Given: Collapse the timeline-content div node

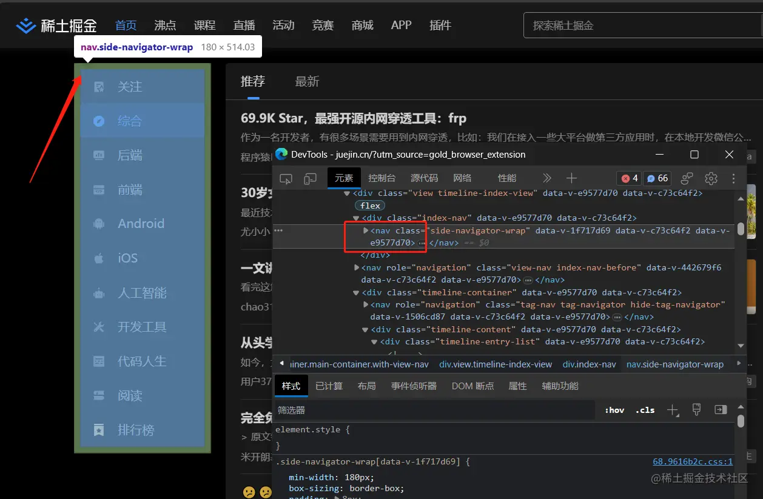Looking at the screenshot, I should pyautogui.click(x=365, y=330).
